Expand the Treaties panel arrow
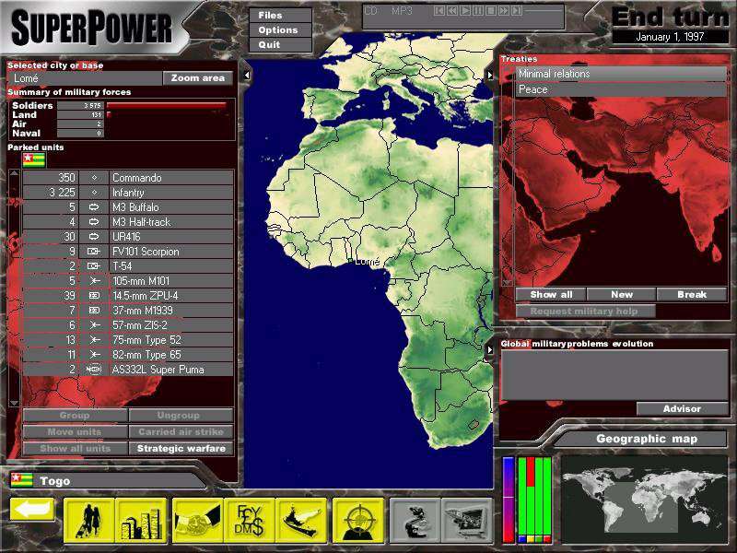Image resolution: width=737 pixels, height=553 pixels. coord(490,75)
